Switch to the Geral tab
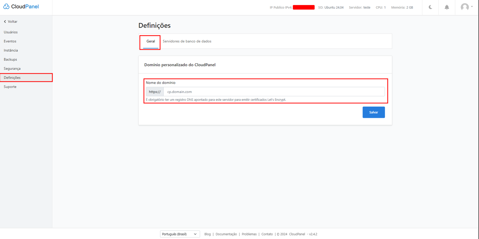This screenshot has width=479, height=239. pyautogui.click(x=151, y=41)
